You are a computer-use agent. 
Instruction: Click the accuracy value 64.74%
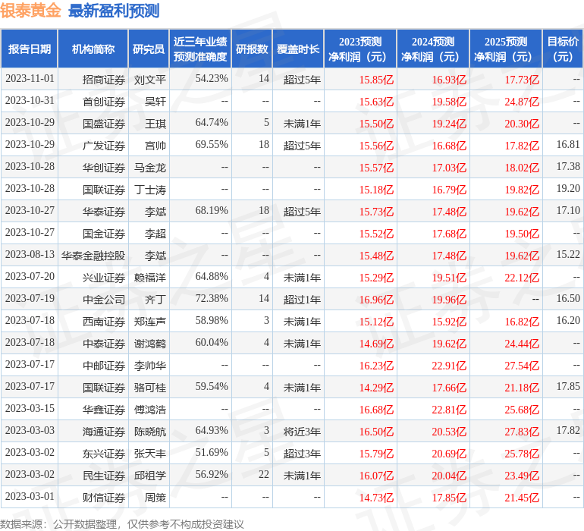click(x=212, y=123)
